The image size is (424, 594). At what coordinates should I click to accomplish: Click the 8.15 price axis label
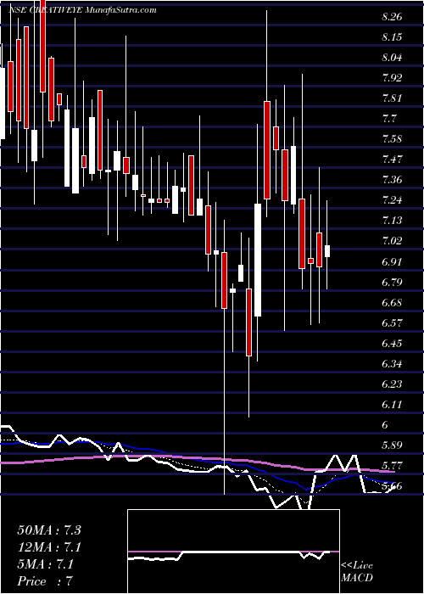(x=392, y=37)
